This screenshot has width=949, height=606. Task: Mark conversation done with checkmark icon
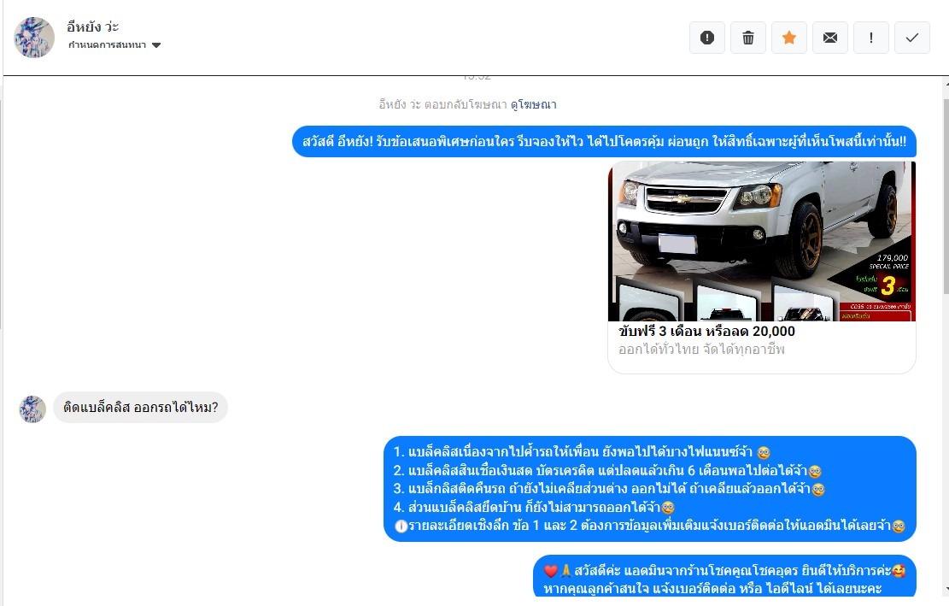tap(912, 38)
